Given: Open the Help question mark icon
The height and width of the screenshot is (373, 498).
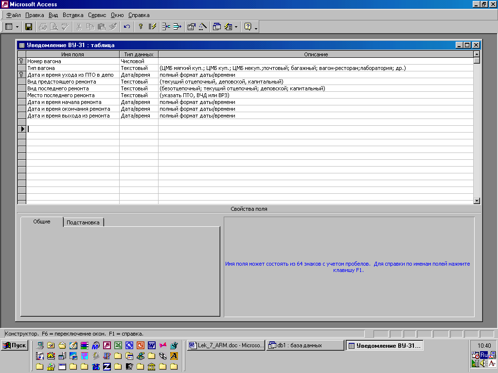Looking at the screenshot, I should [x=248, y=27].
